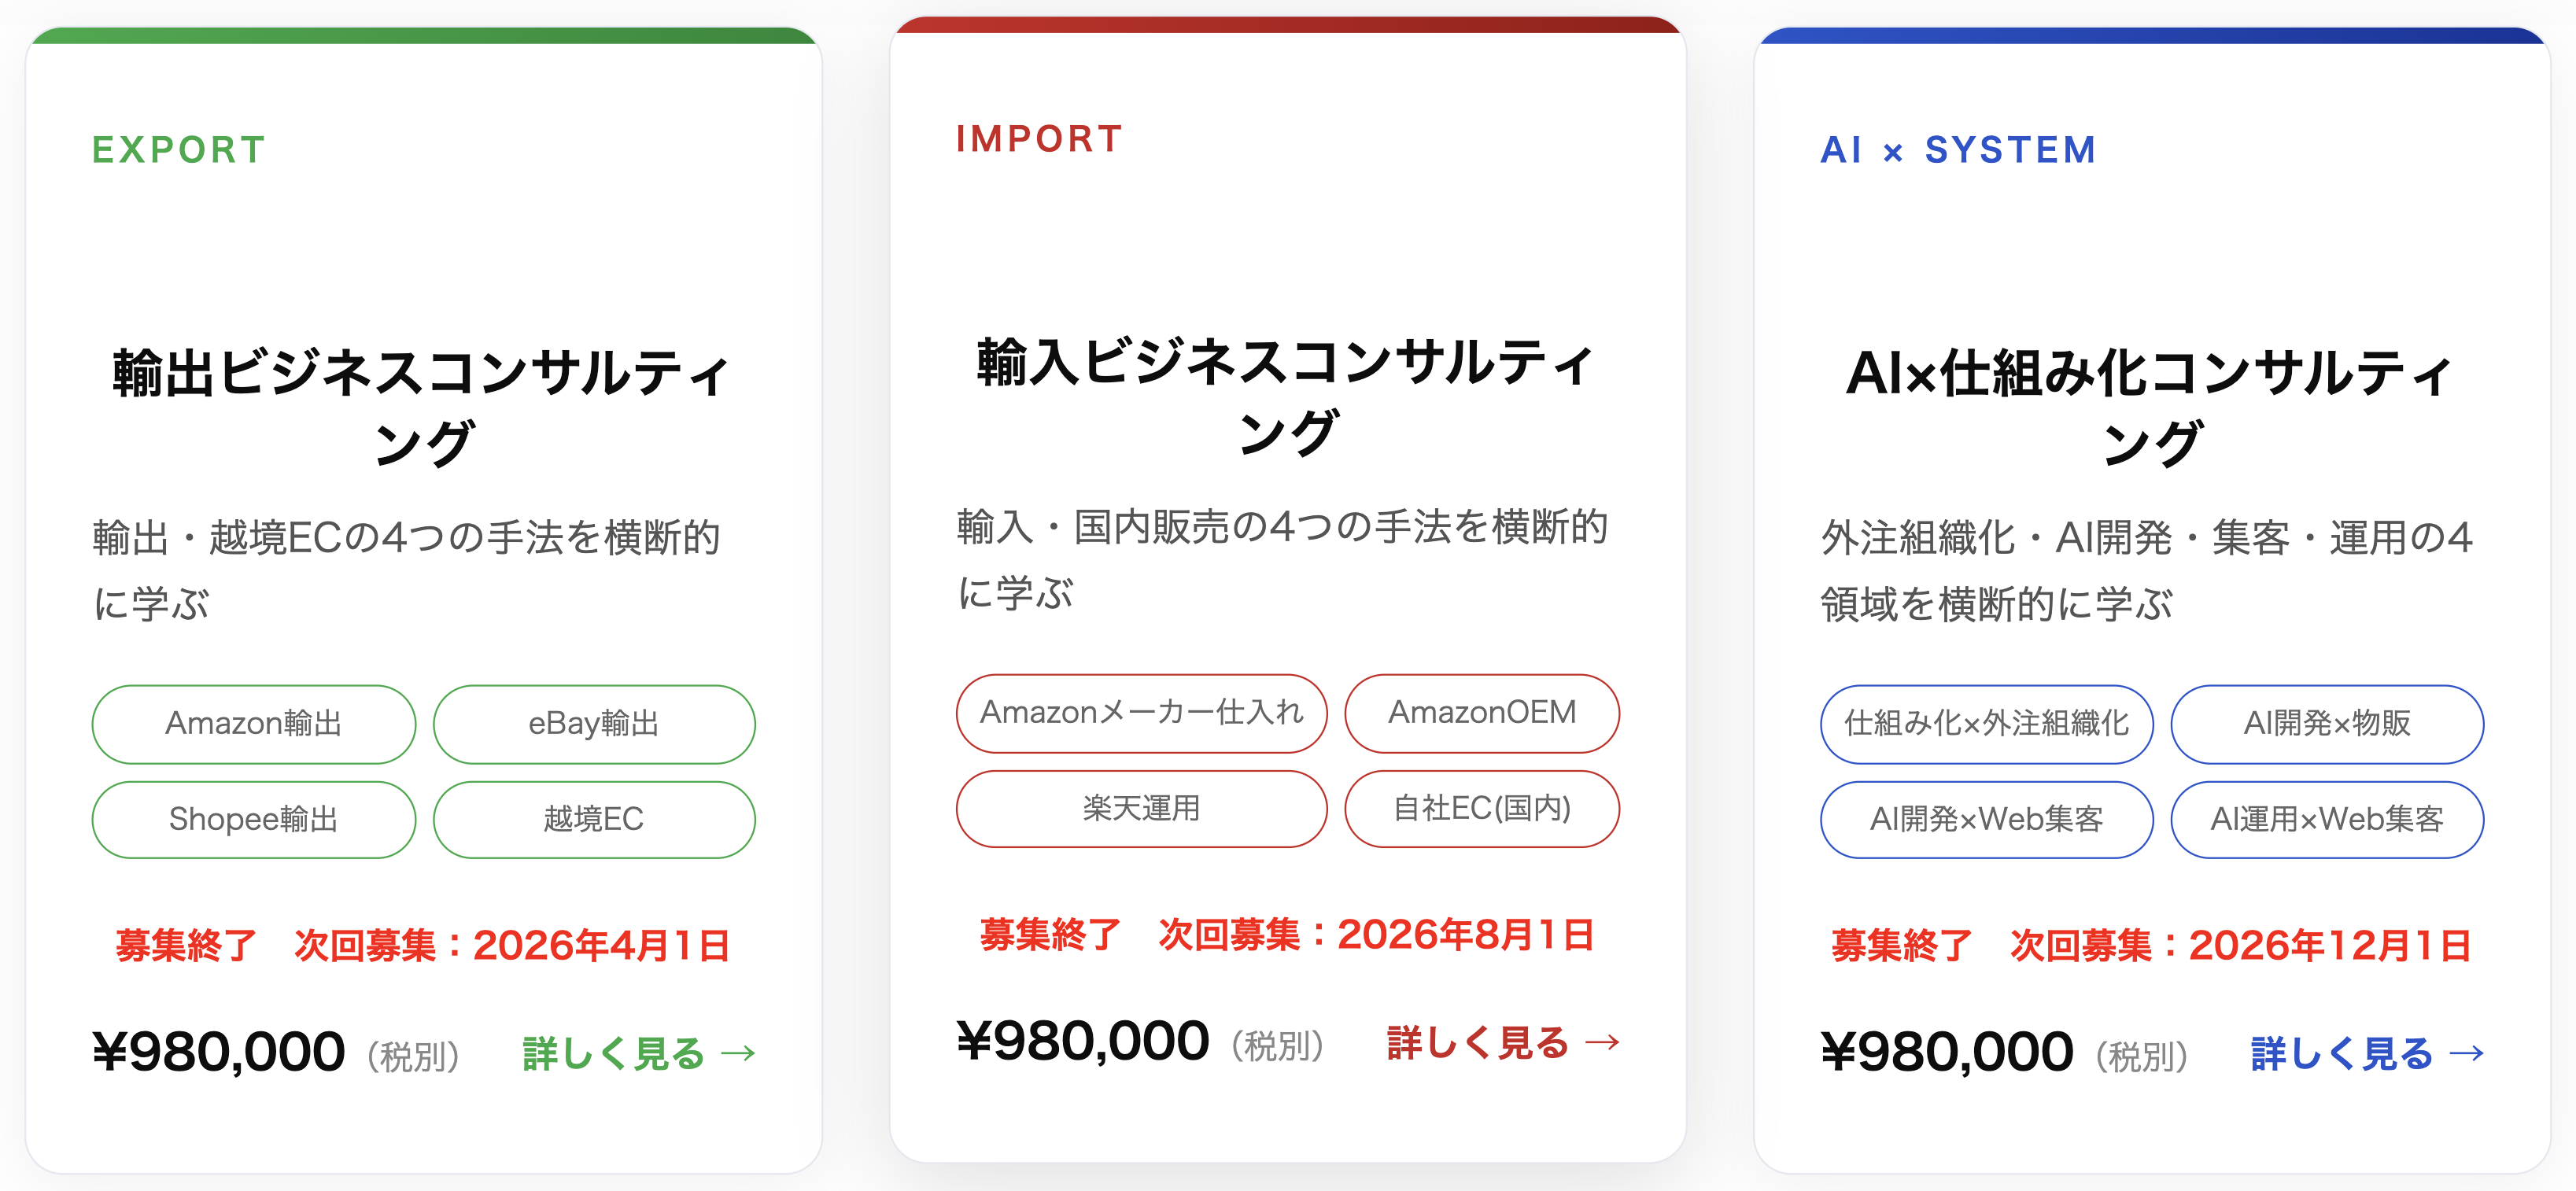Open the AI system 詳しく見る link
This screenshot has width=2576, height=1191.
click(2366, 1054)
